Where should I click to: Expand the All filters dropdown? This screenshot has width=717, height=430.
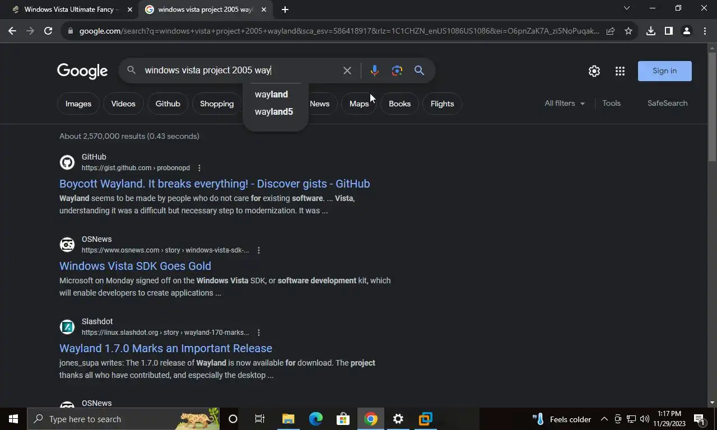click(x=565, y=103)
